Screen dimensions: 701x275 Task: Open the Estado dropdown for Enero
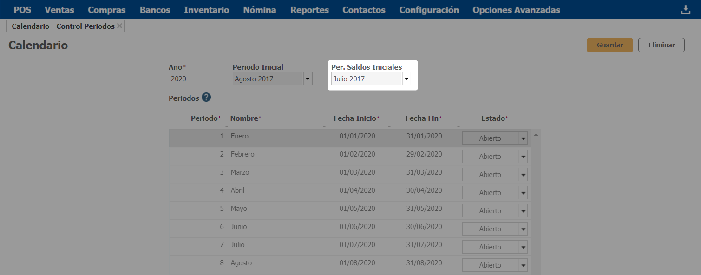click(523, 138)
